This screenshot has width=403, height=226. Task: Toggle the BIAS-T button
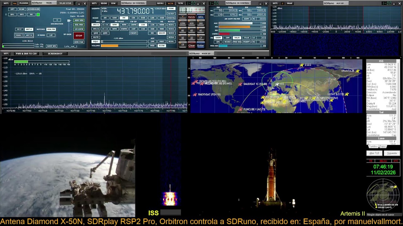tap(20, 35)
